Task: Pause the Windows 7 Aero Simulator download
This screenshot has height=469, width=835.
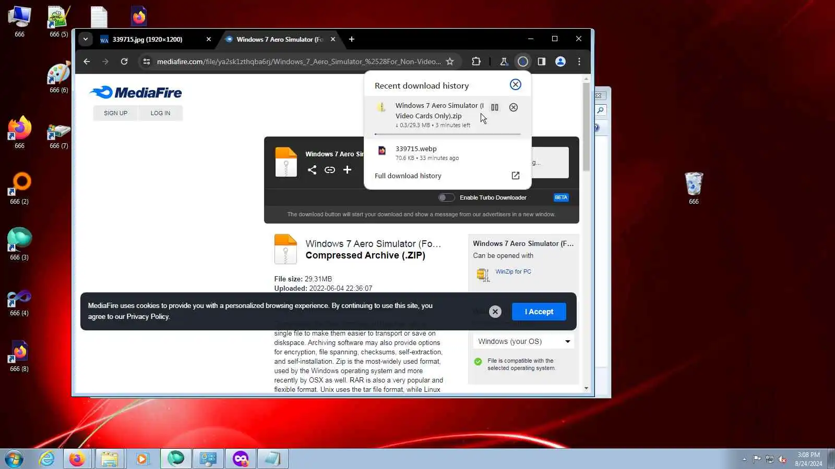Action: [x=495, y=107]
